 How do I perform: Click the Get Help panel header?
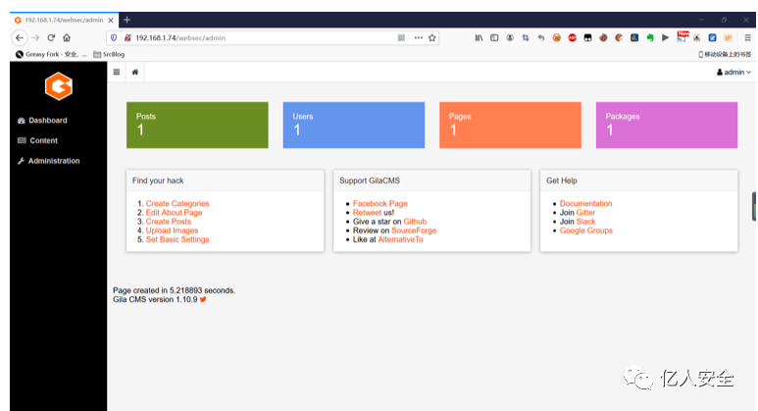(638, 180)
